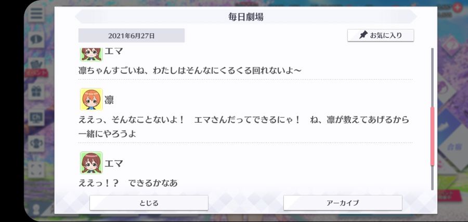
Task: Open the trophy sidebar icon
Action: point(36,143)
